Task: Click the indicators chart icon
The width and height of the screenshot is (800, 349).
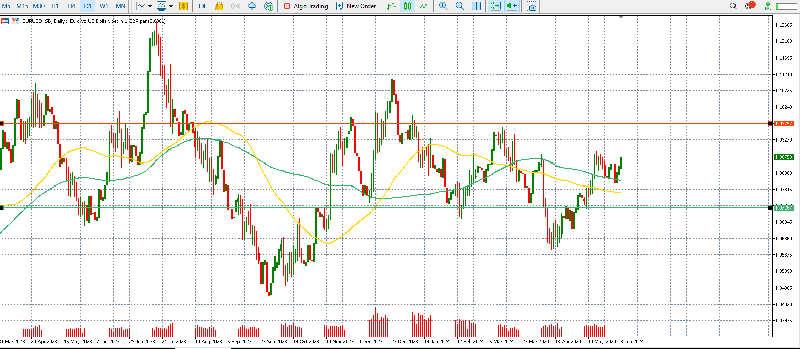Action: [x=162, y=6]
